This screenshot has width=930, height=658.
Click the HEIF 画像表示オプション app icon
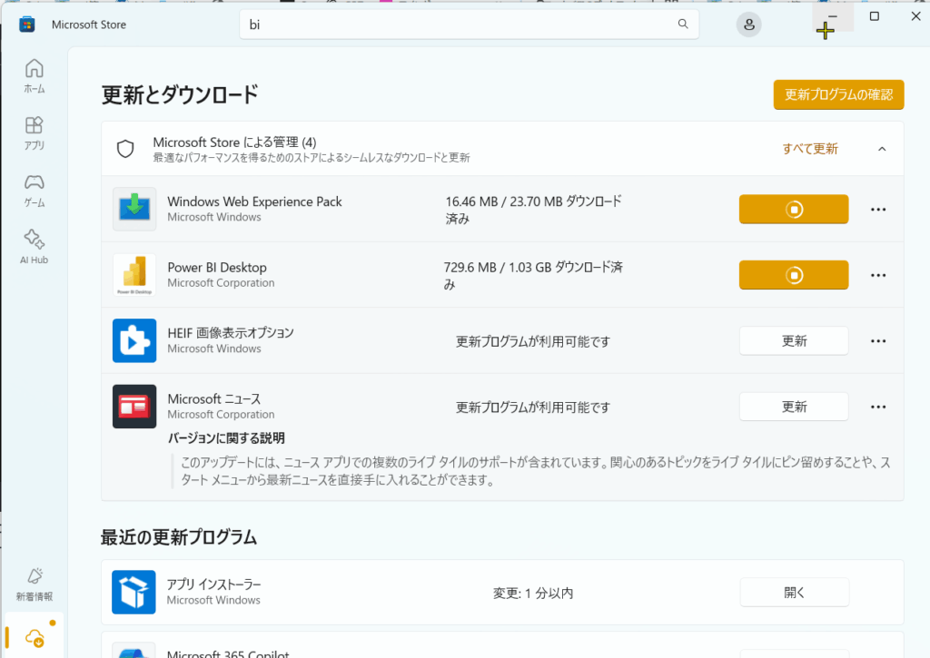point(134,341)
